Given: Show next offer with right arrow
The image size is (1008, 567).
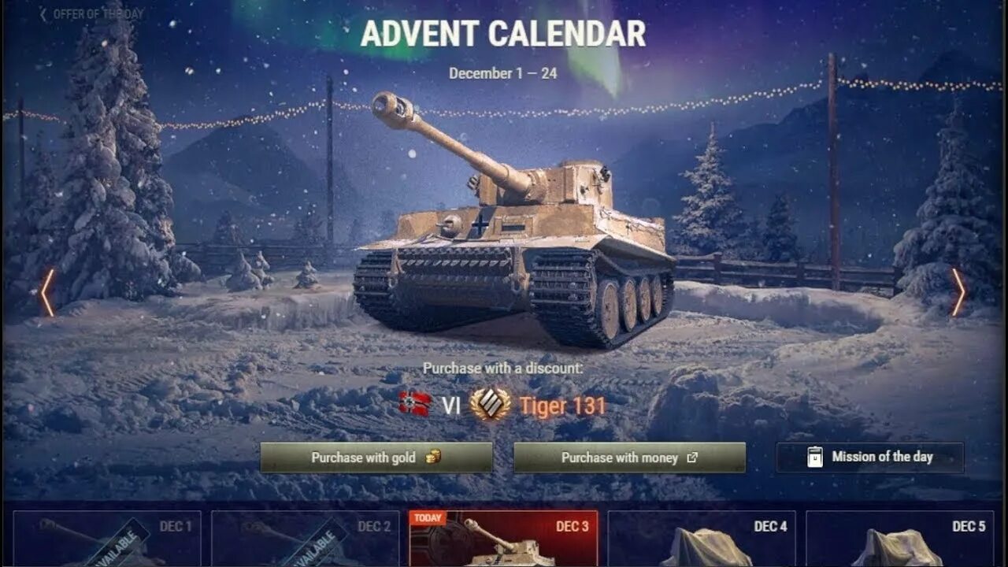Looking at the screenshot, I should coord(958,292).
